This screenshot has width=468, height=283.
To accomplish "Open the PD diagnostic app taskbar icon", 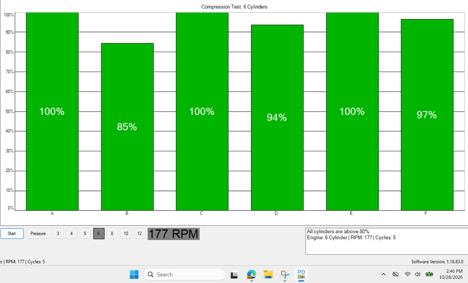I will pyautogui.click(x=301, y=274).
